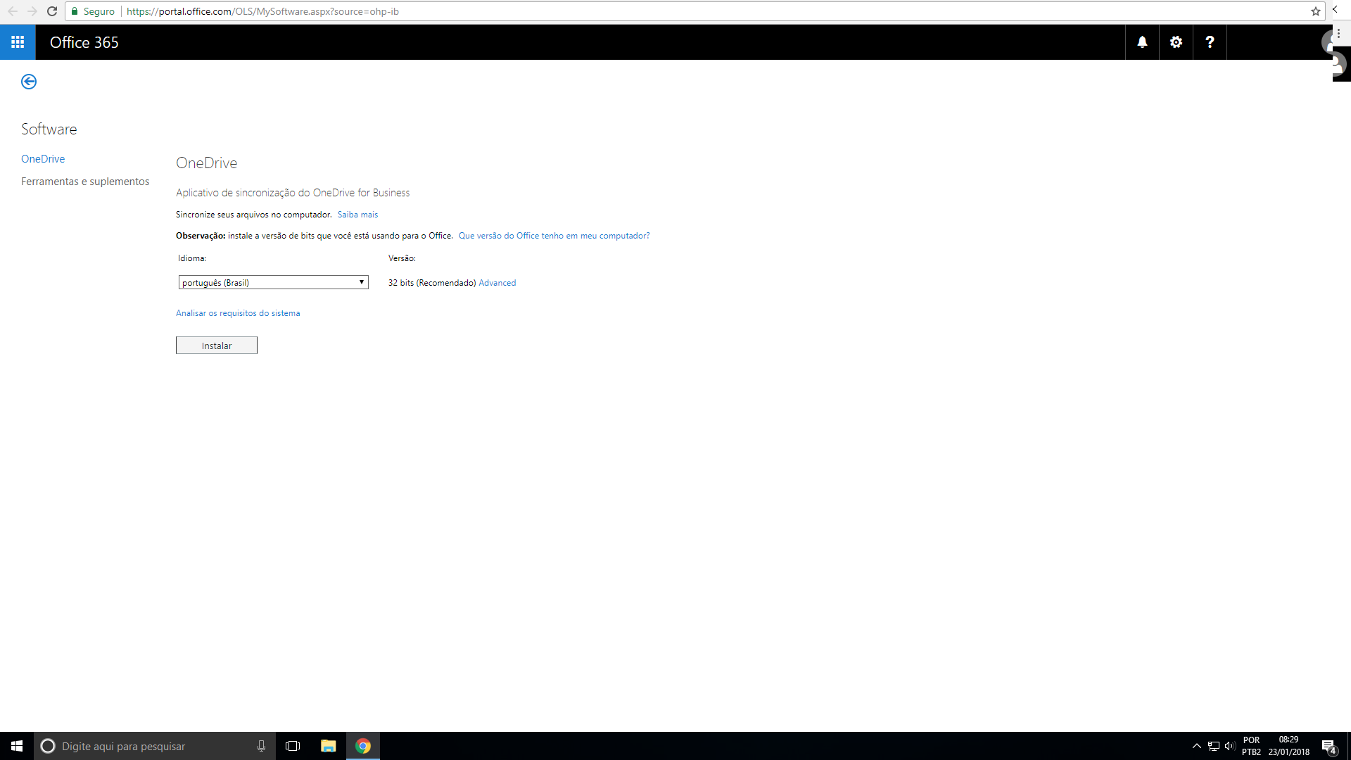Viewport: 1351px width, 760px height.
Task: View site security info via the lock icon
Action: click(75, 11)
